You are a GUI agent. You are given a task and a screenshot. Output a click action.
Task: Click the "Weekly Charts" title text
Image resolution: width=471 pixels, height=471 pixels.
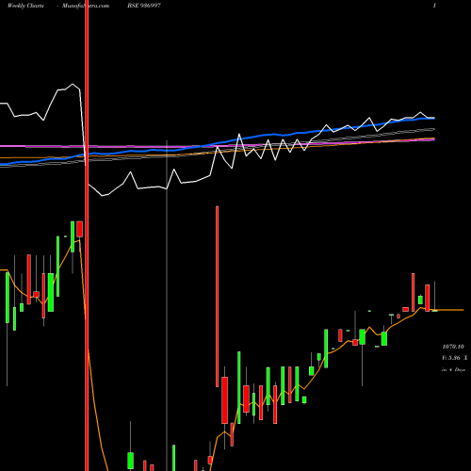coord(25,6)
